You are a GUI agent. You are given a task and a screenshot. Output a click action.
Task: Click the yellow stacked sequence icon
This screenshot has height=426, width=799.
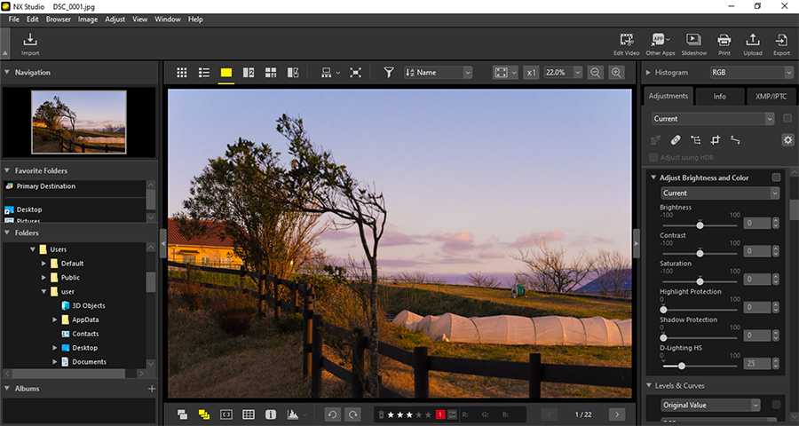click(204, 414)
